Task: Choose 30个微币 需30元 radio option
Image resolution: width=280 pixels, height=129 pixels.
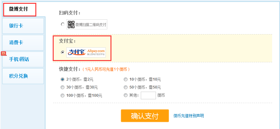Action: (63, 87)
